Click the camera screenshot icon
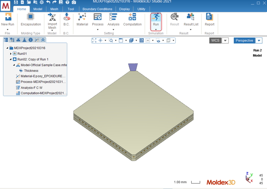267x189 pixels. [74, 2]
